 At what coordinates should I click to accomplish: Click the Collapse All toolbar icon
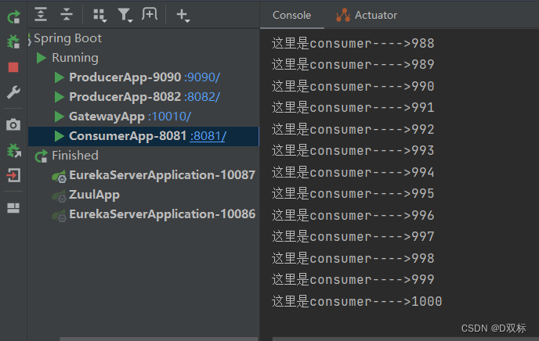[x=67, y=14]
